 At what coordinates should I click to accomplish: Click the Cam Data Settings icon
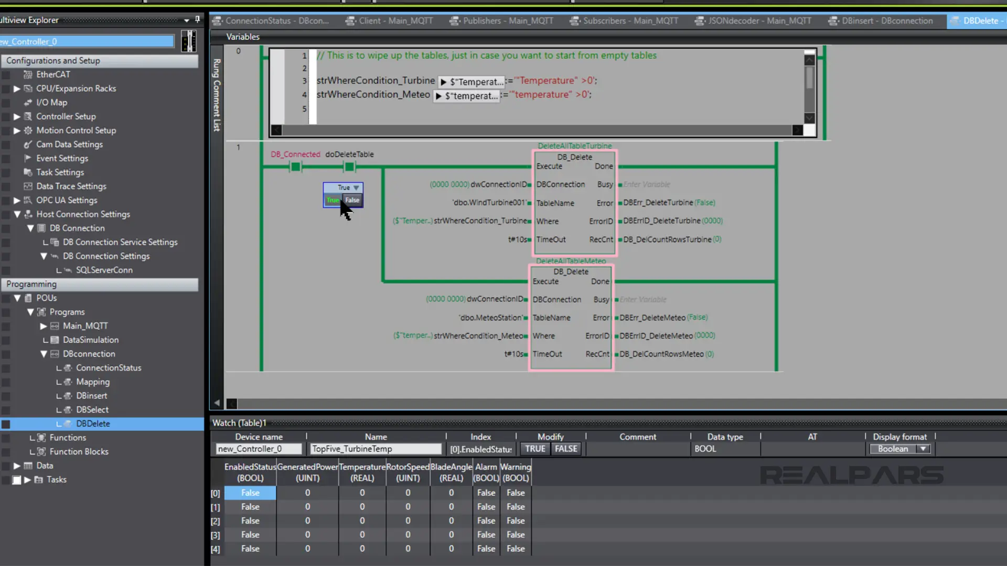point(28,145)
